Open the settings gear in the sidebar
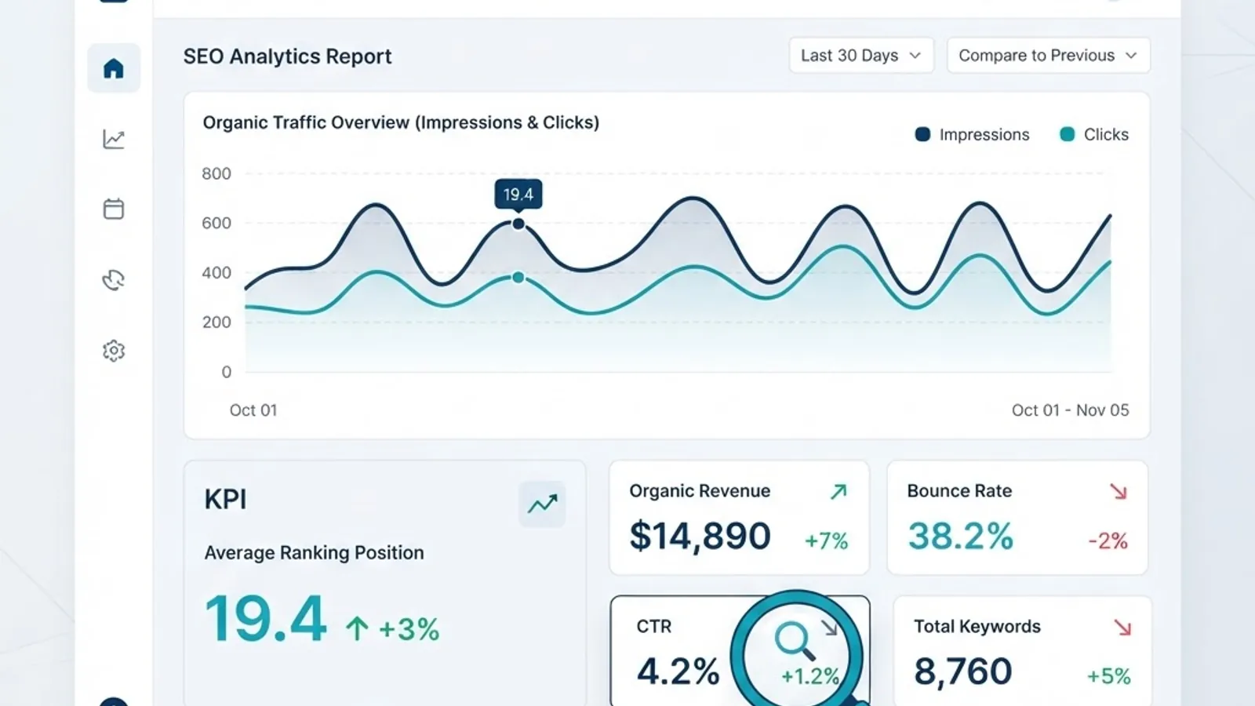 coord(114,351)
